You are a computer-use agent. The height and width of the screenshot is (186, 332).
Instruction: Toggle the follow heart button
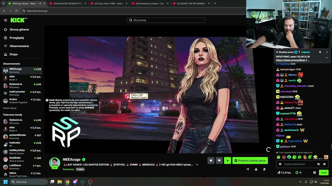click(x=219, y=160)
